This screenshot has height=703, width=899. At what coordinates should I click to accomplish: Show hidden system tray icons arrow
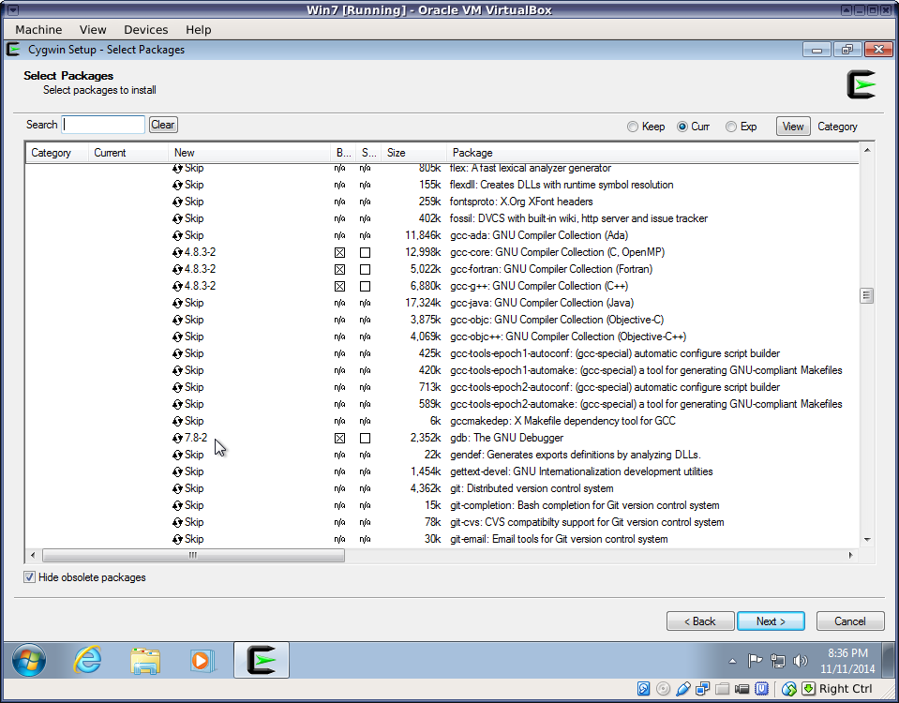click(x=733, y=661)
